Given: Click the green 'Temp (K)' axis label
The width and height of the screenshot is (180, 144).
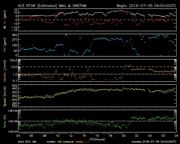Looking at the screenshot, I should click(x=5, y=122).
